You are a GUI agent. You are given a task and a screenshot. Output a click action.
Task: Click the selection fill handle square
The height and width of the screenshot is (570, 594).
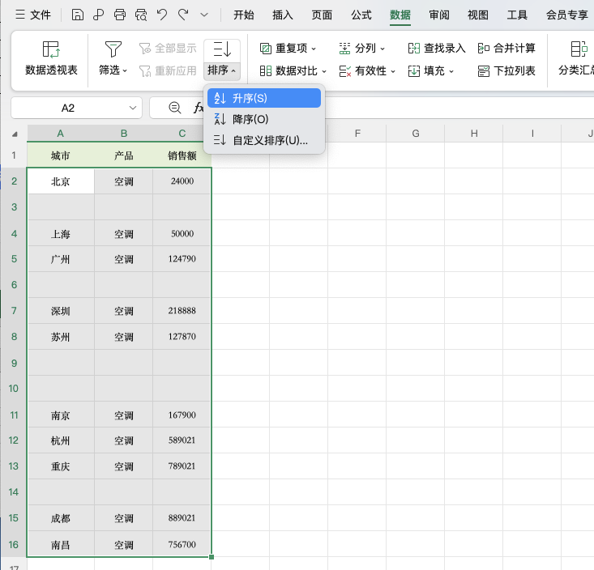click(212, 557)
